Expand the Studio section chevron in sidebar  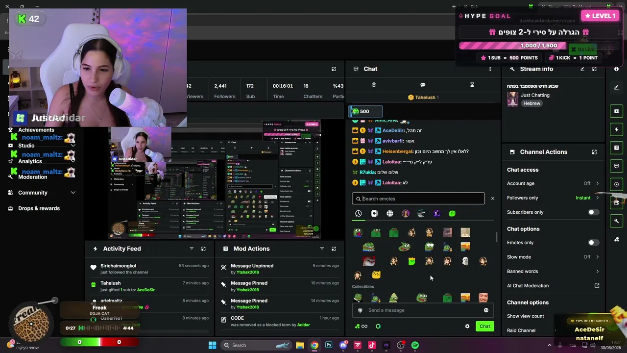click(73, 146)
